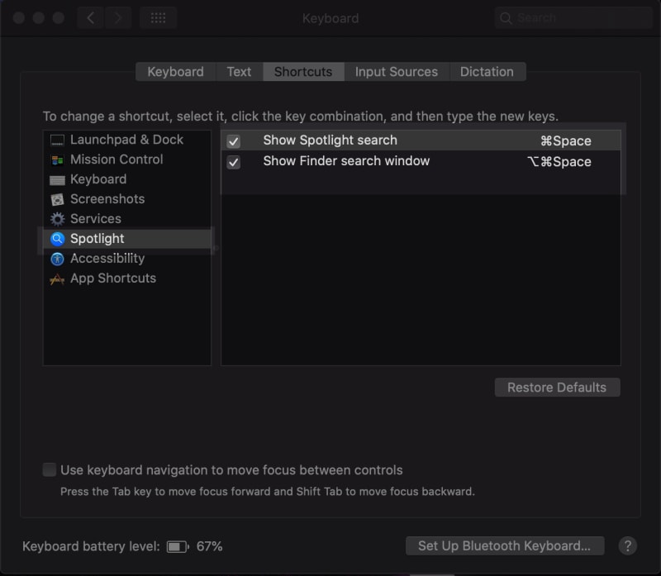
Task: Select the Shortcuts tab
Action: pos(303,72)
